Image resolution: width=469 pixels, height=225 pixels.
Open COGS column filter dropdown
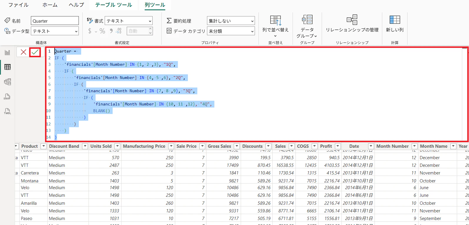pos(315,146)
